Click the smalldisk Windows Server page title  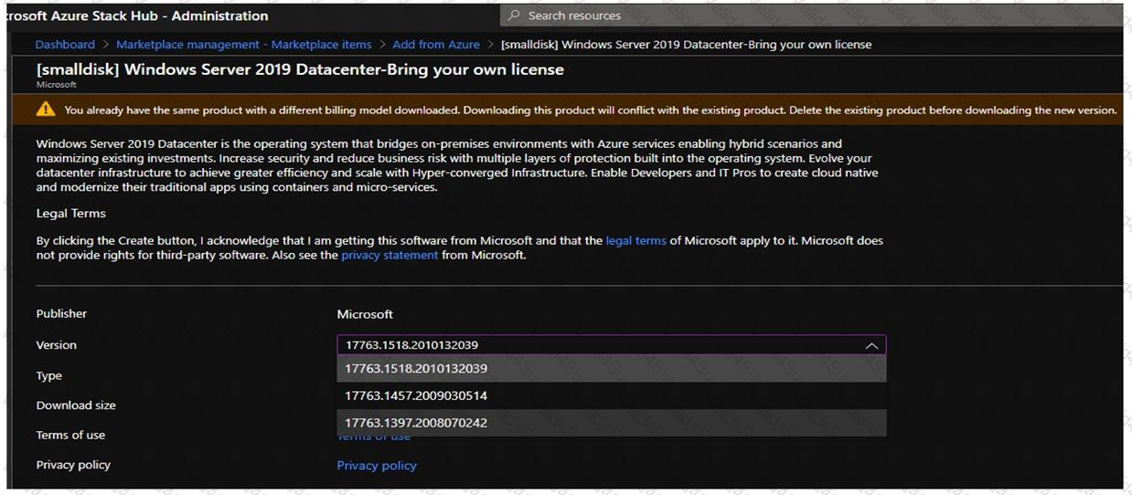point(300,69)
